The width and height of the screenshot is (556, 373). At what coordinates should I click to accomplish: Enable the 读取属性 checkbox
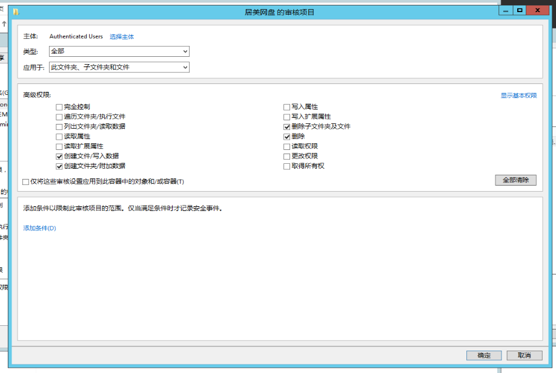(59, 137)
